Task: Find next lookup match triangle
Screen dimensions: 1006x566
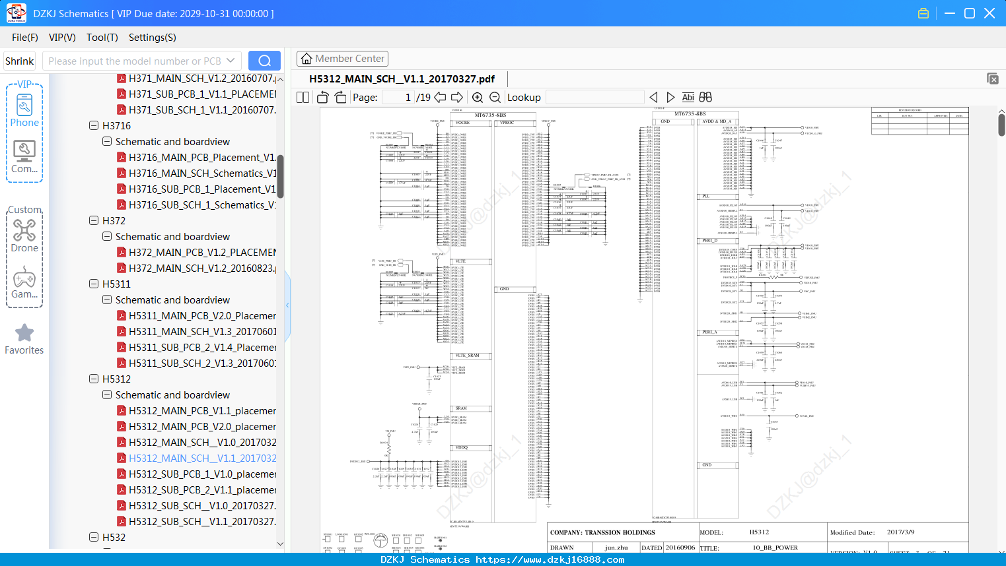Action: coord(670,97)
